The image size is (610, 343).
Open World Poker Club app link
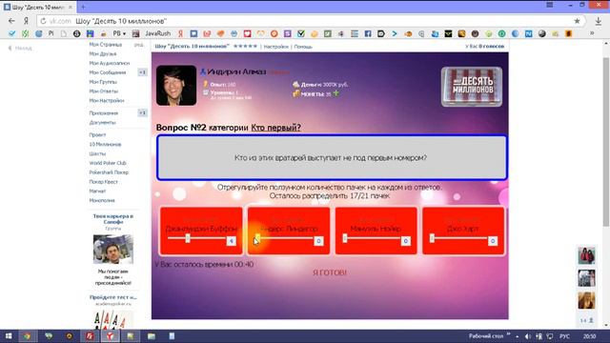click(108, 163)
